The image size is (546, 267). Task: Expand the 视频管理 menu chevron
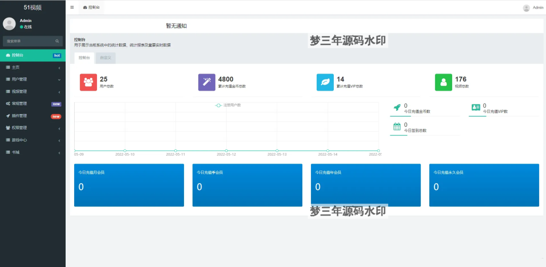click(60, 92)
